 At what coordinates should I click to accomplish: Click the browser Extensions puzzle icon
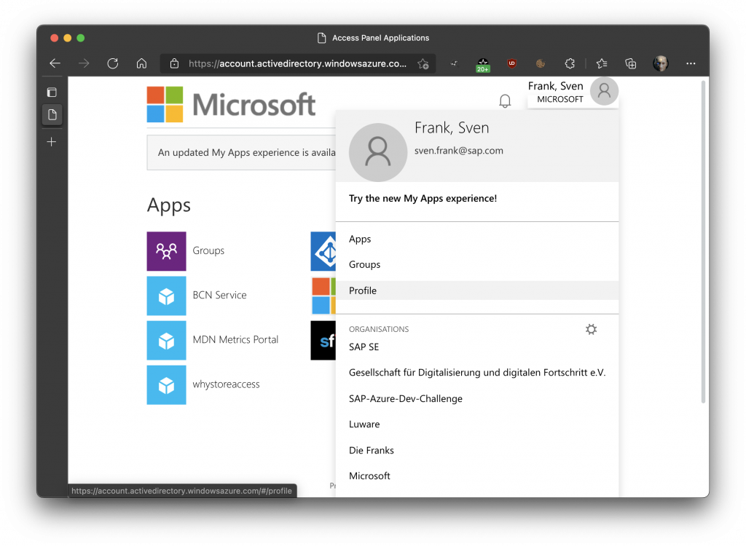pos(570,63)
